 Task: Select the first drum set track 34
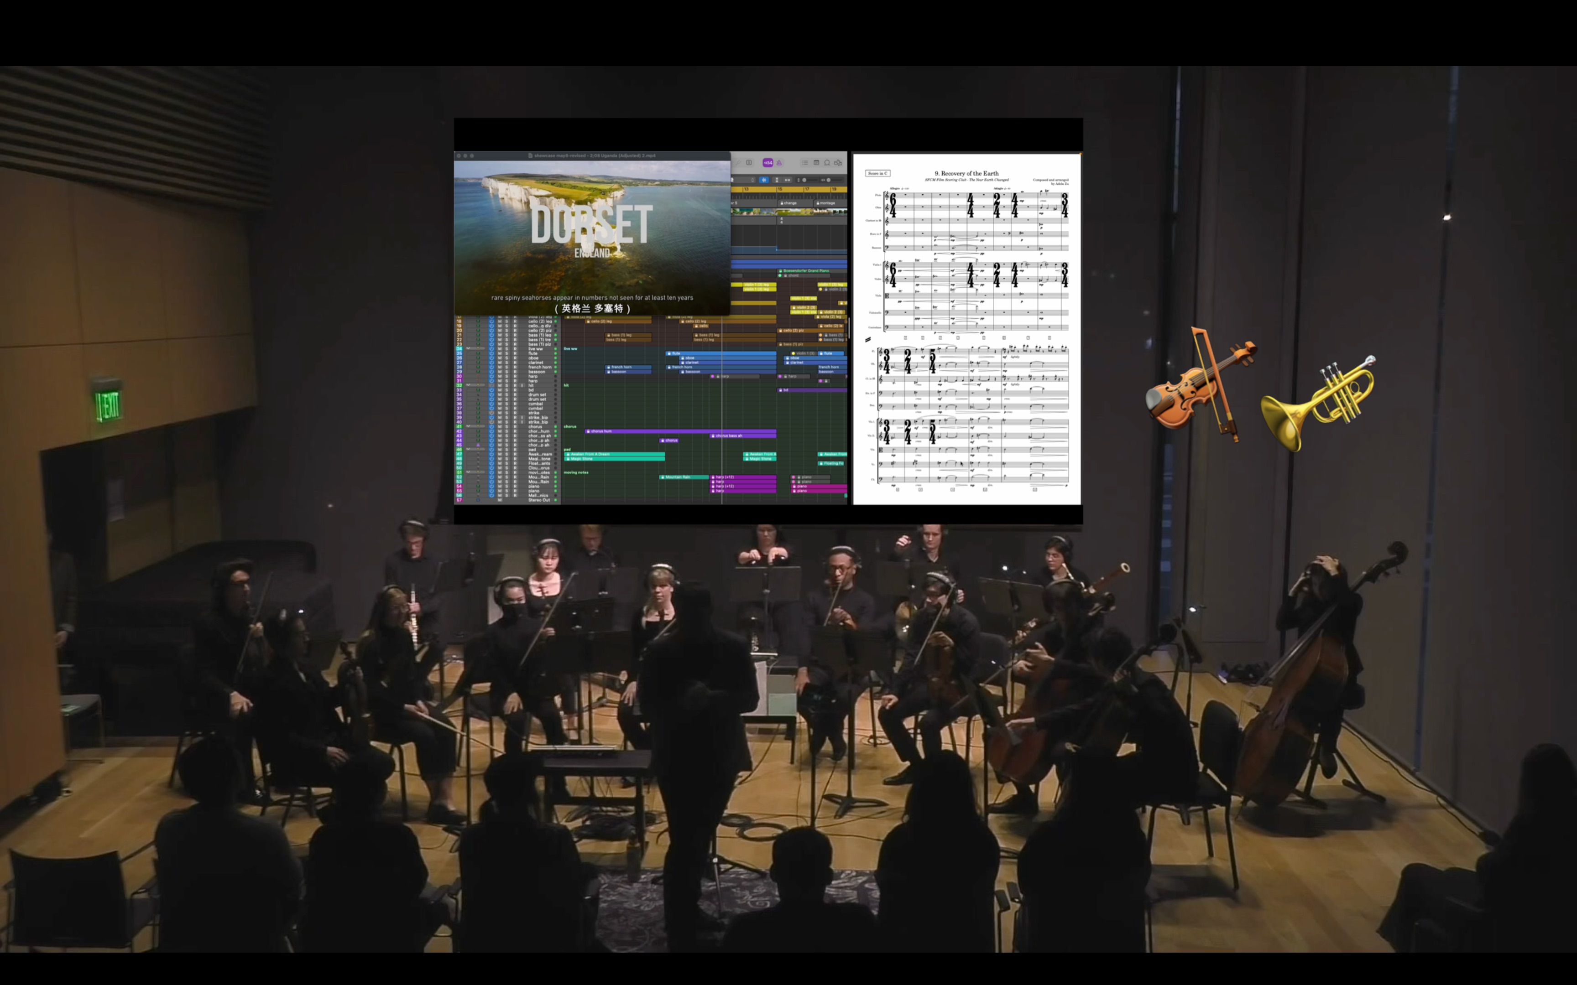(x=538, y=395)
